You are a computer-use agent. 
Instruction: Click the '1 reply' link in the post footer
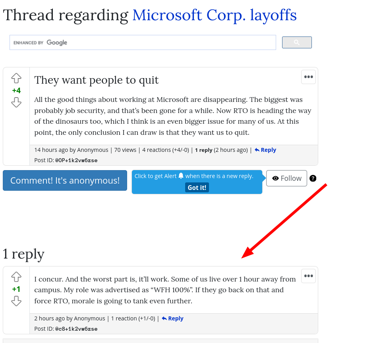pos(204,150)
